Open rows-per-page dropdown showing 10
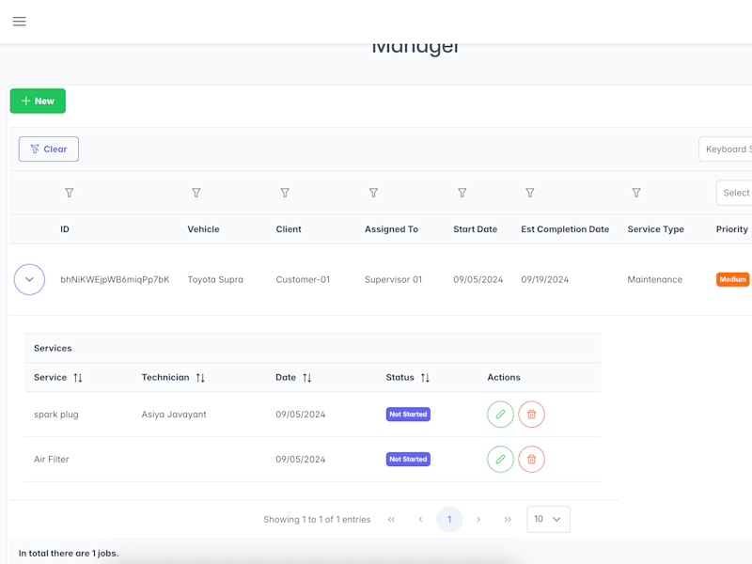The height and width of the screenshot is (564, 752). (548, 520)
